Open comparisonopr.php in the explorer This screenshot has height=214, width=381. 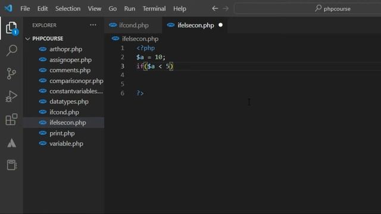pyautogui.click(x=64, y=81)
